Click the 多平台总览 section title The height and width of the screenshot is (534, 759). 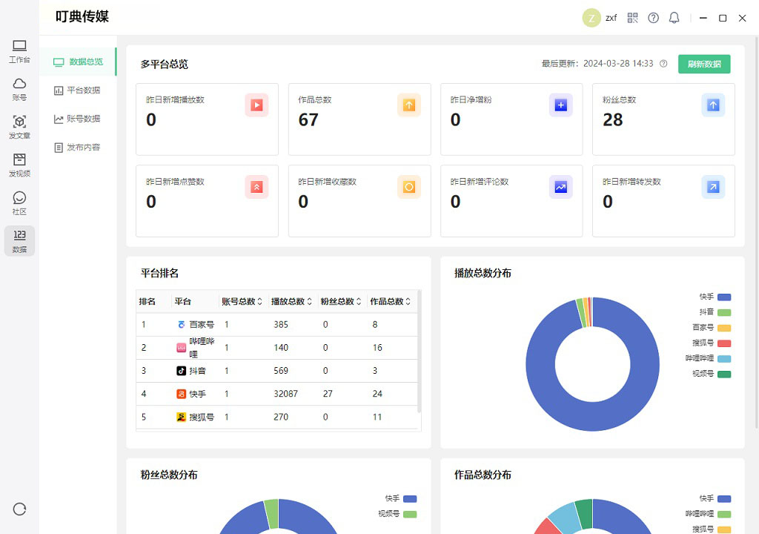click(x=164, y=64)
